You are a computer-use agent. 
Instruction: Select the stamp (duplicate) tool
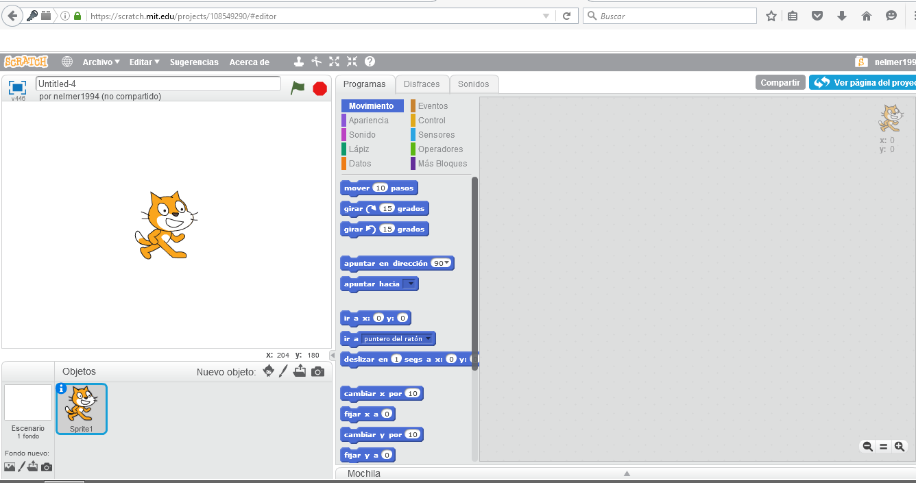(298, 61)
